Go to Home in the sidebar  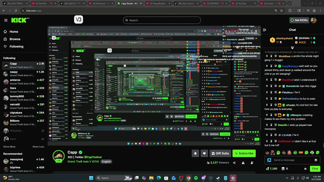click(x=14, y=32)
